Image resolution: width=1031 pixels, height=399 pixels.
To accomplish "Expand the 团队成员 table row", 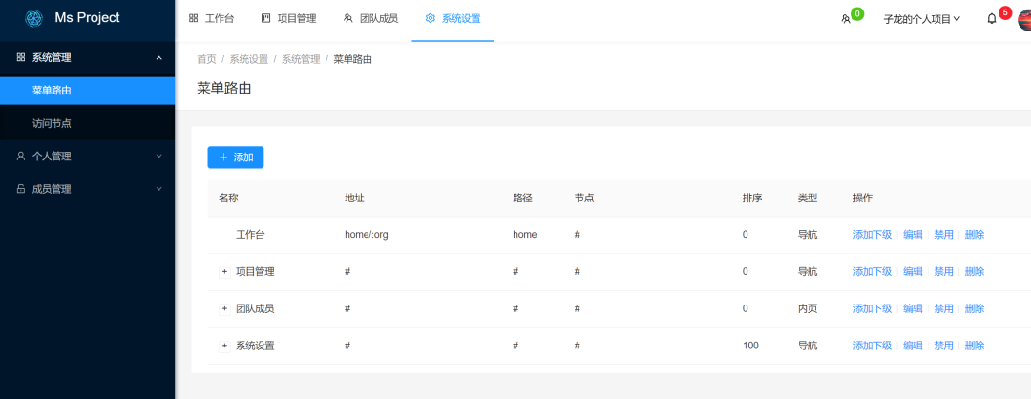I will [225, 308].
